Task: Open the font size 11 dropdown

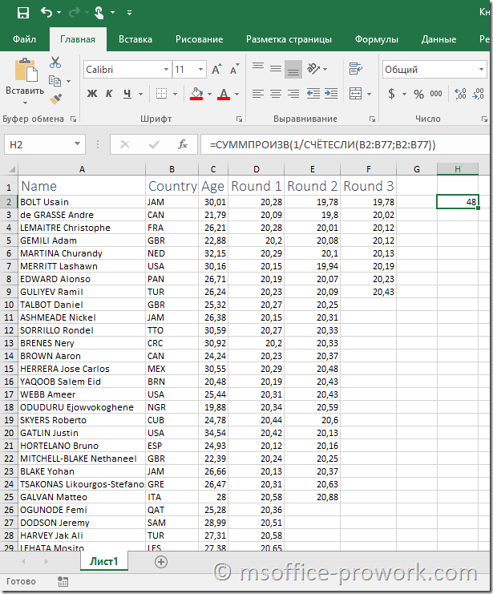Action: [200, 70]
